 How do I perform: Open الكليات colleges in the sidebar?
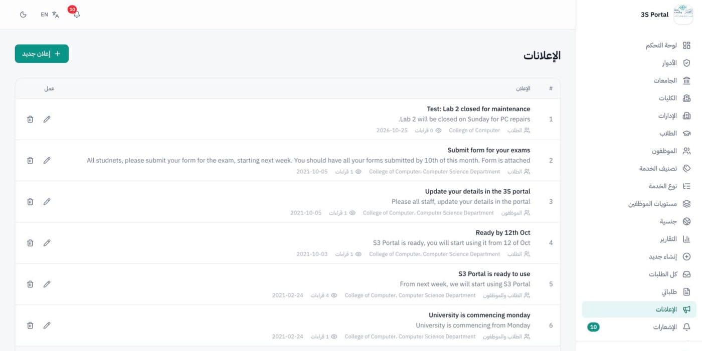(x=639, y=98)
